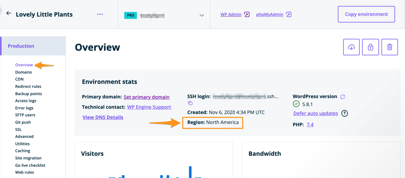
Task: Open the three-dots site options menu
Action: [100, 14]
